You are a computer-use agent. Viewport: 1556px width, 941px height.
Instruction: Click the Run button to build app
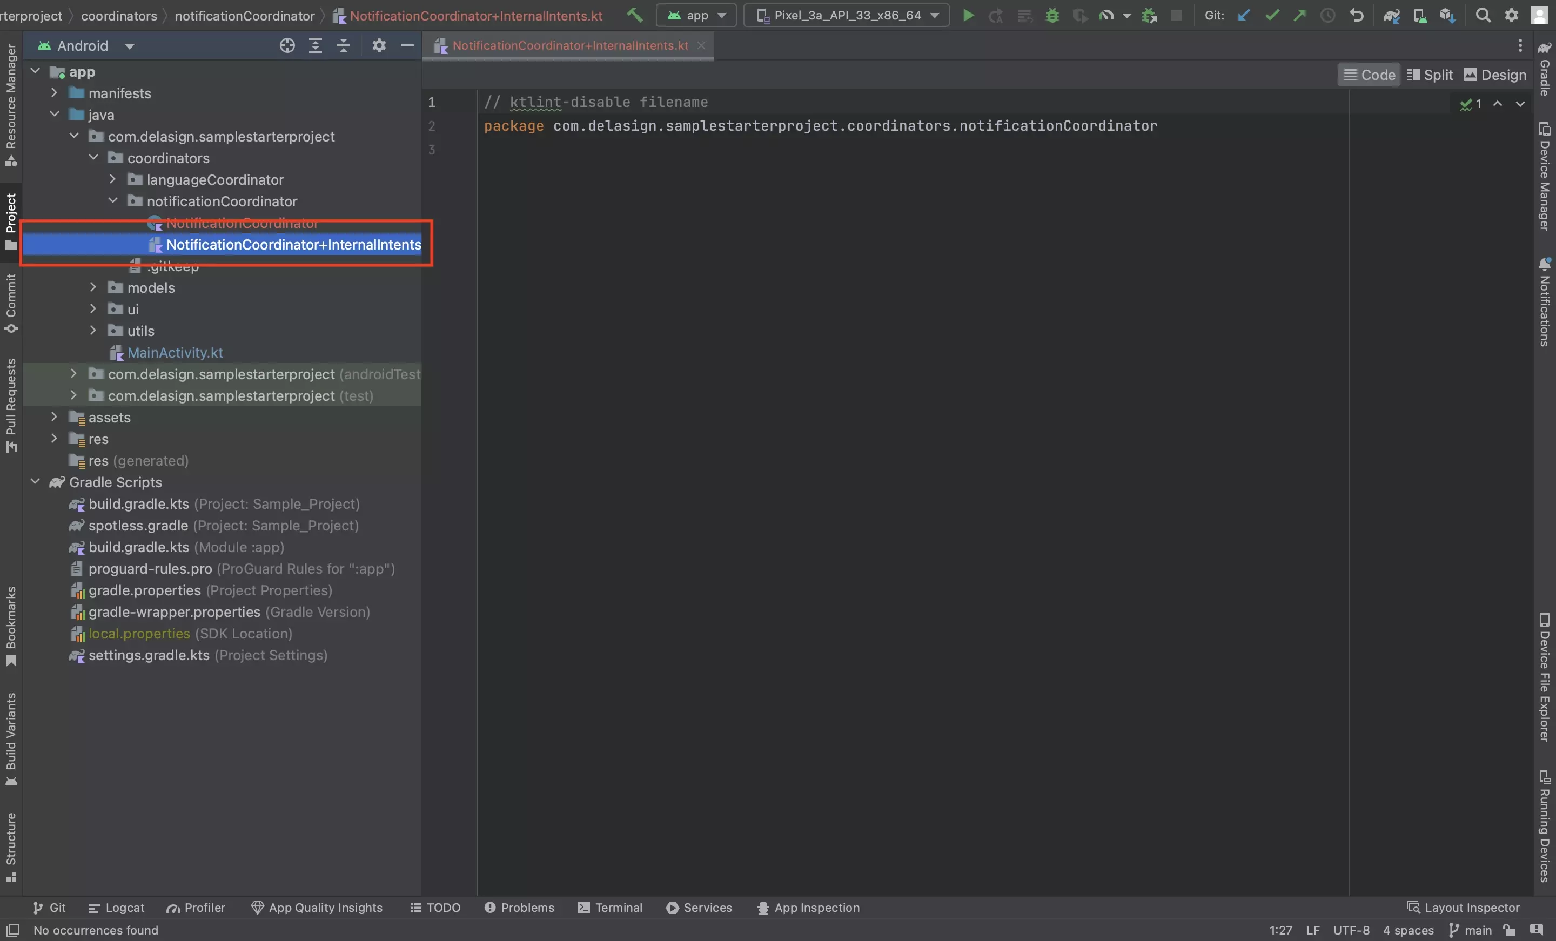pyautogui.click(x=966, y=15)
